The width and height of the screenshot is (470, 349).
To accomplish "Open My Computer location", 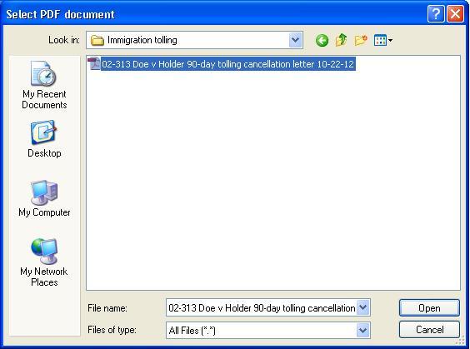I will [44, 198].
